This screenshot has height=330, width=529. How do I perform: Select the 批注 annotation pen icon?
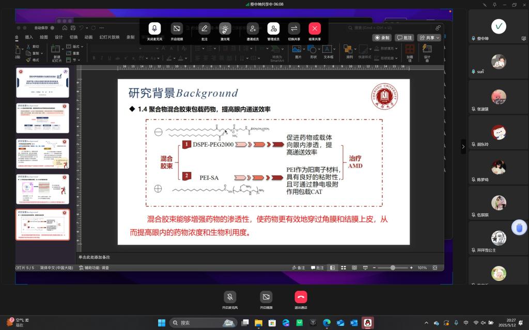pos(204,29)
